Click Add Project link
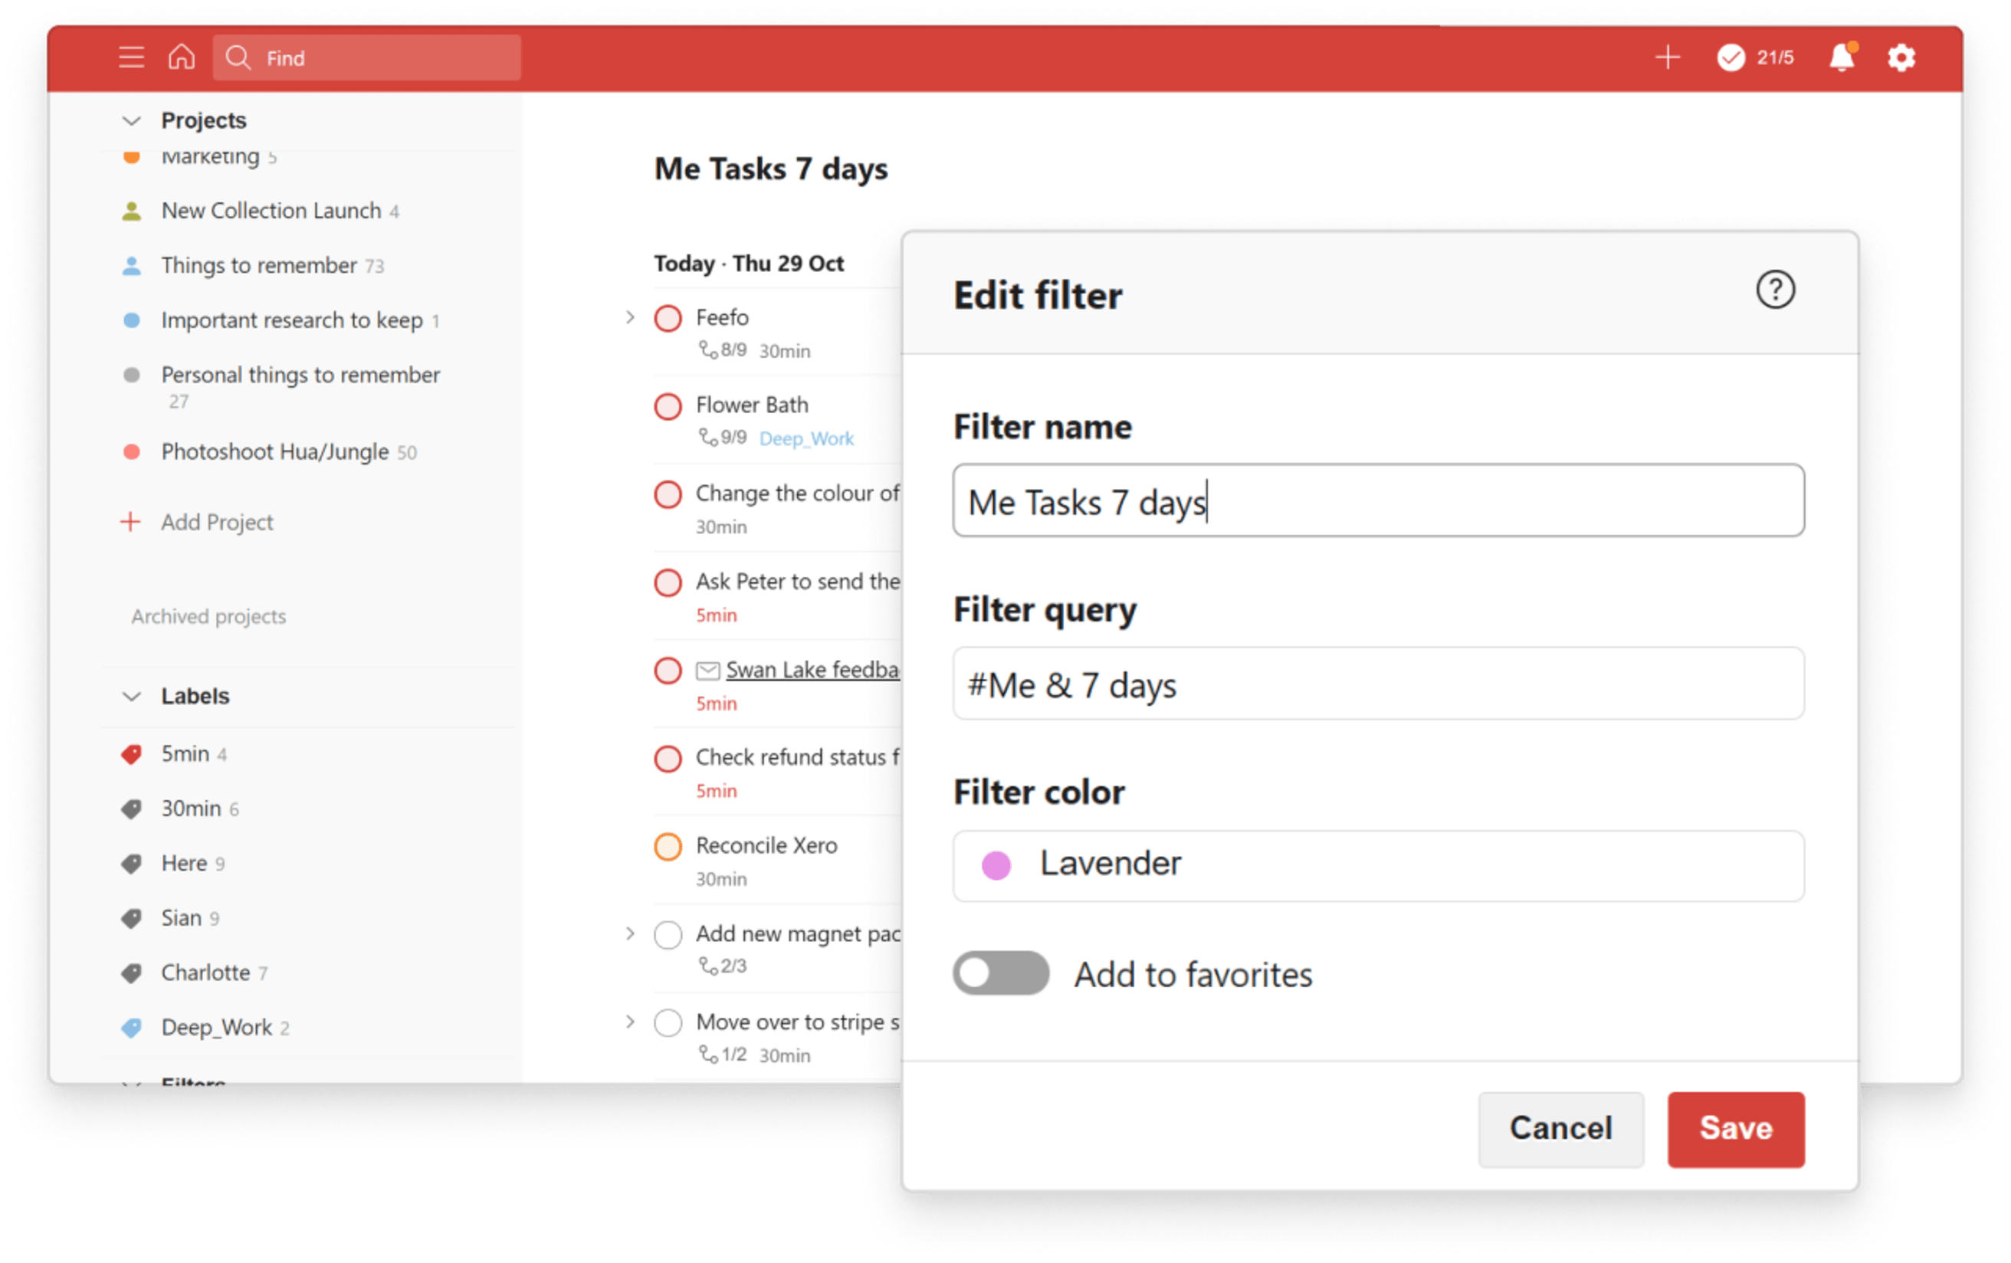This screenshot has height=1263, width=2011. (x=217, y=522)
